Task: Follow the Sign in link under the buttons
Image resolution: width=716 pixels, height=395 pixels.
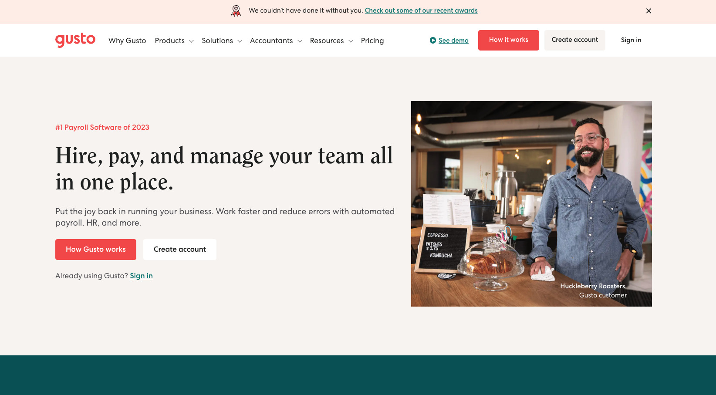Action: tap(141, 276)
